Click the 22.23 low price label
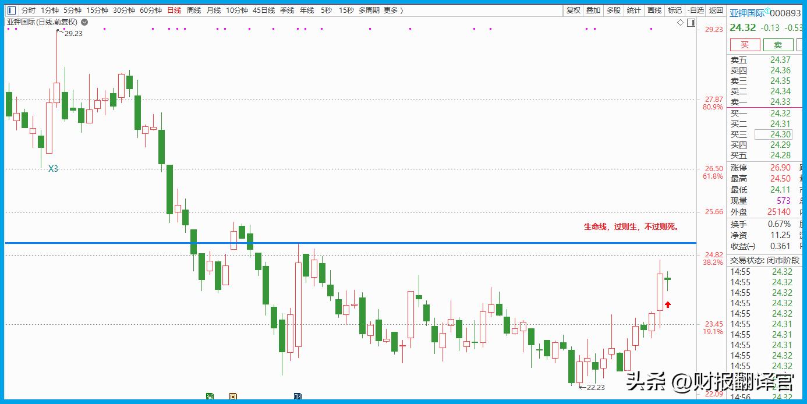The width and height of the screenshot is (807, 404). click(596, 387)
